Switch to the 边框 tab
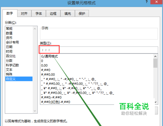This screenshot has width=163, height=126. (53, 13)
